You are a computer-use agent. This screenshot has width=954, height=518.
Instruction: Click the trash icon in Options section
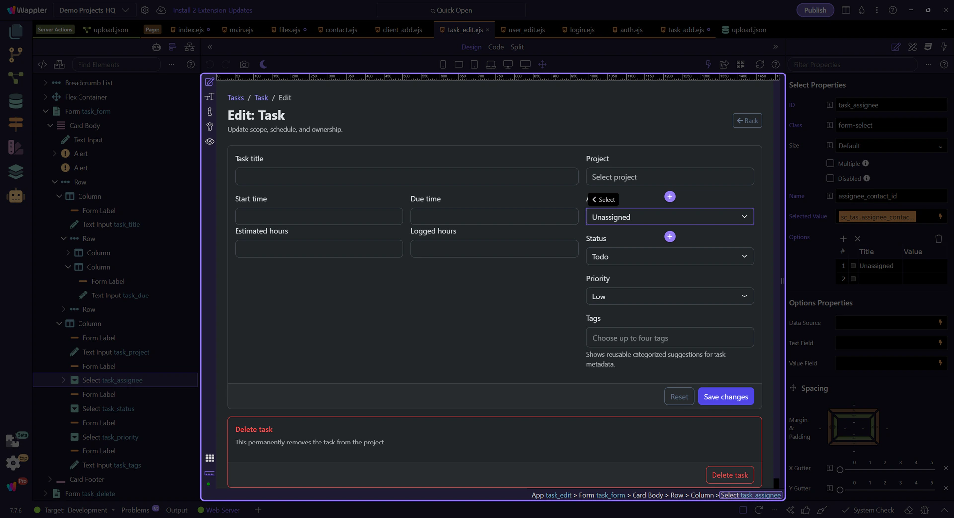pos(938,239)
